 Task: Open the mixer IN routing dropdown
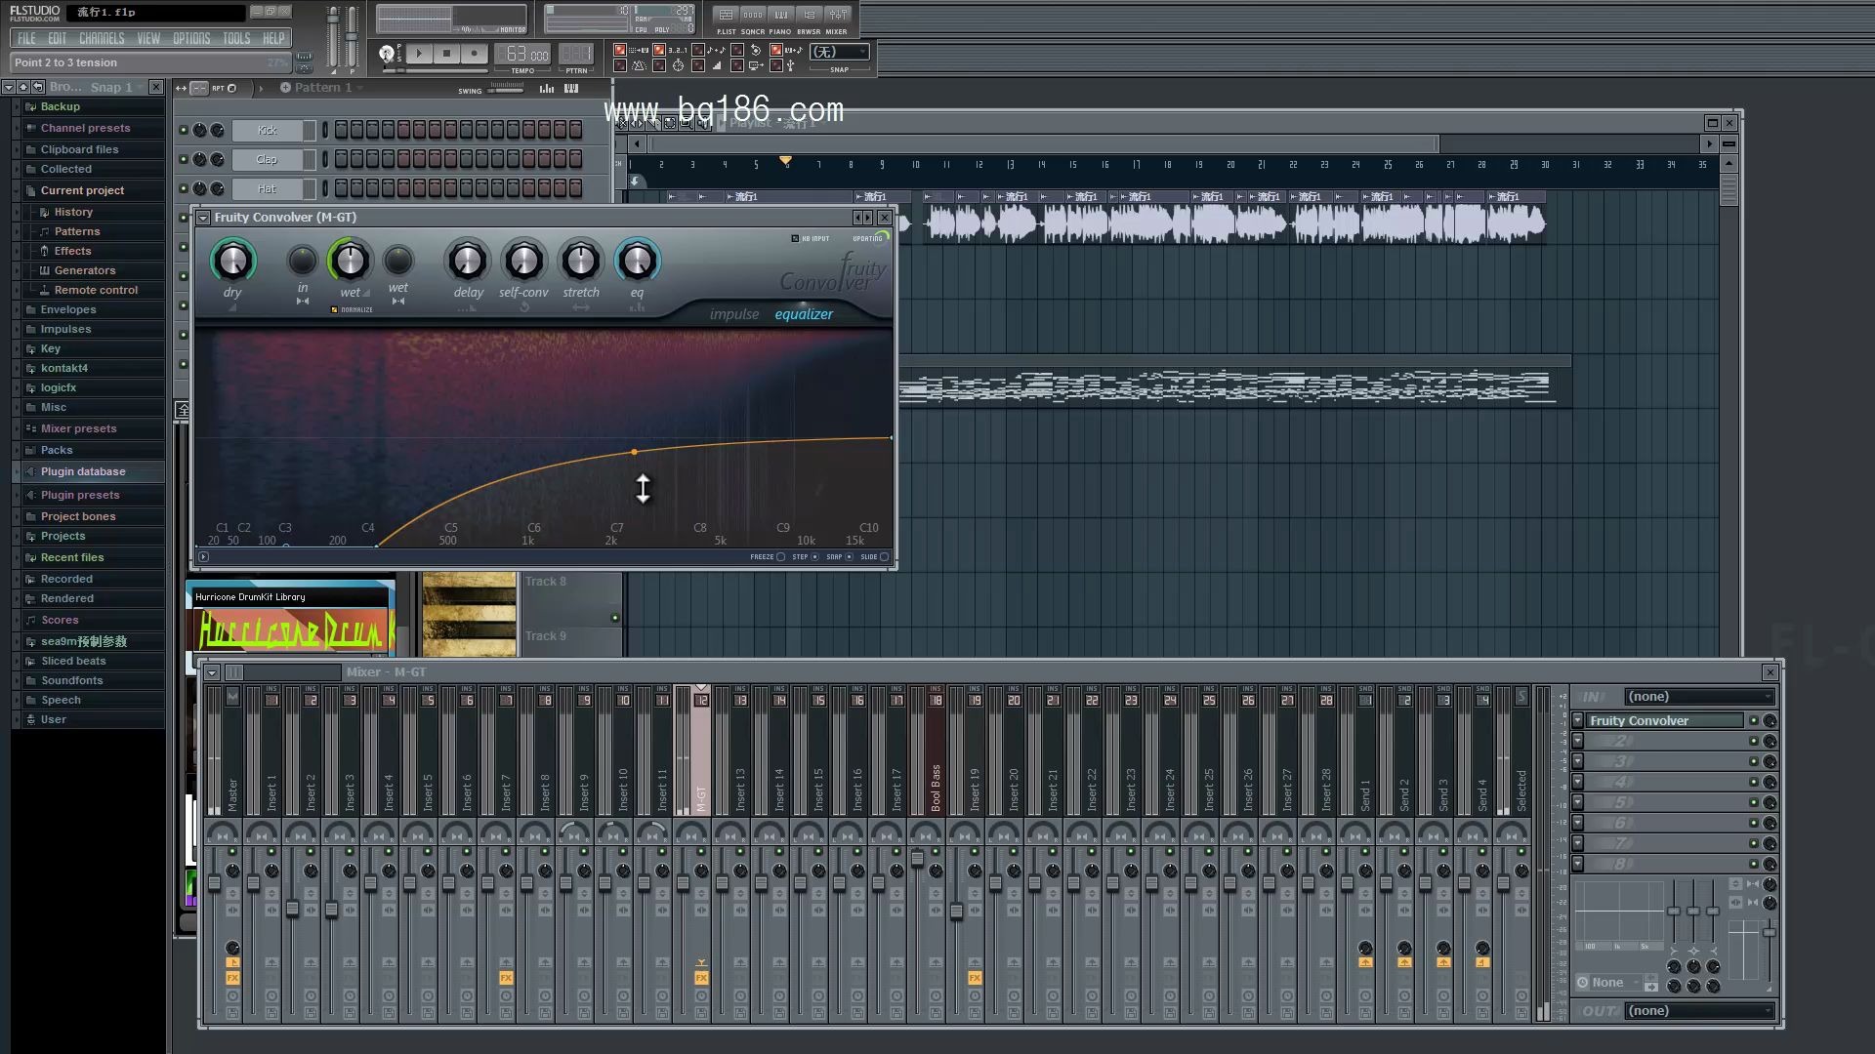(1699, 697)
